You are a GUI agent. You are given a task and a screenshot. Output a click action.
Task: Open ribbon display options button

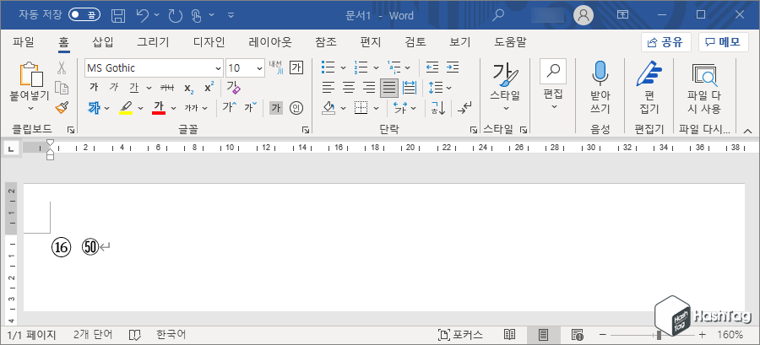pyautogui.click(x=622, y=15)
